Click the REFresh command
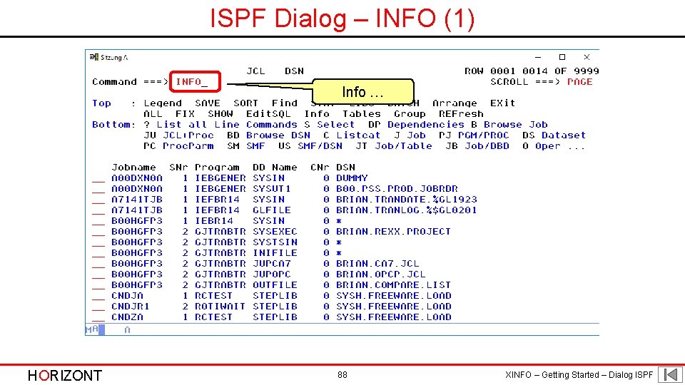Screen dimensions: 685x385 [x=461, y=114]
